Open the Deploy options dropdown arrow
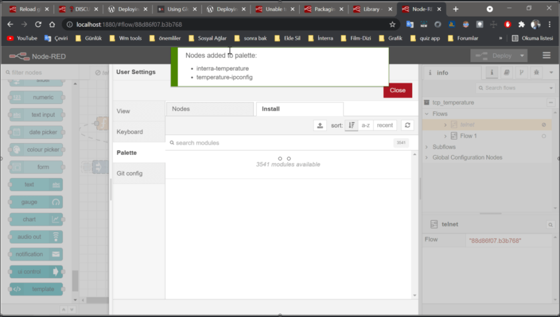Screen dimensions: 560x317 pyautogui.click(x=522, y=56)
